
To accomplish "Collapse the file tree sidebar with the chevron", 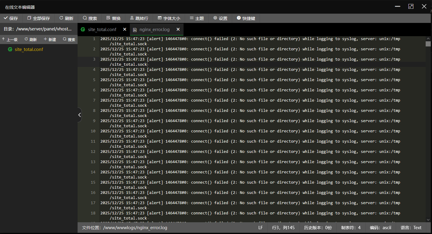I will click(x=79, y=115).
